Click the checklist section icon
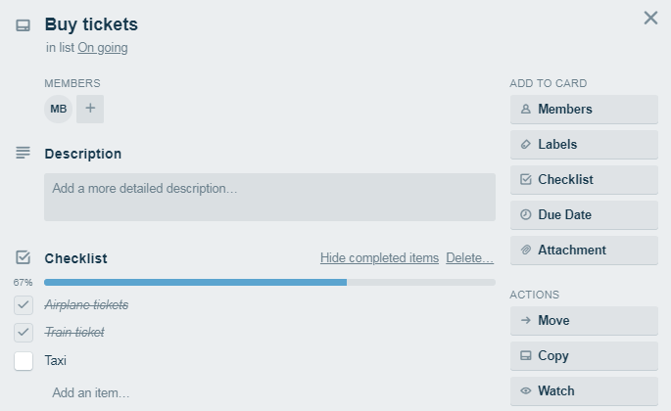Screen dimensions: 671x411 (x=23, y=258)
